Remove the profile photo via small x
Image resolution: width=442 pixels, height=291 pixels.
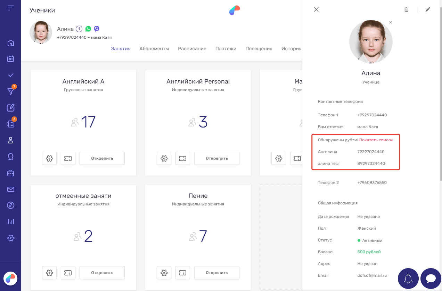tap(391, 22)
